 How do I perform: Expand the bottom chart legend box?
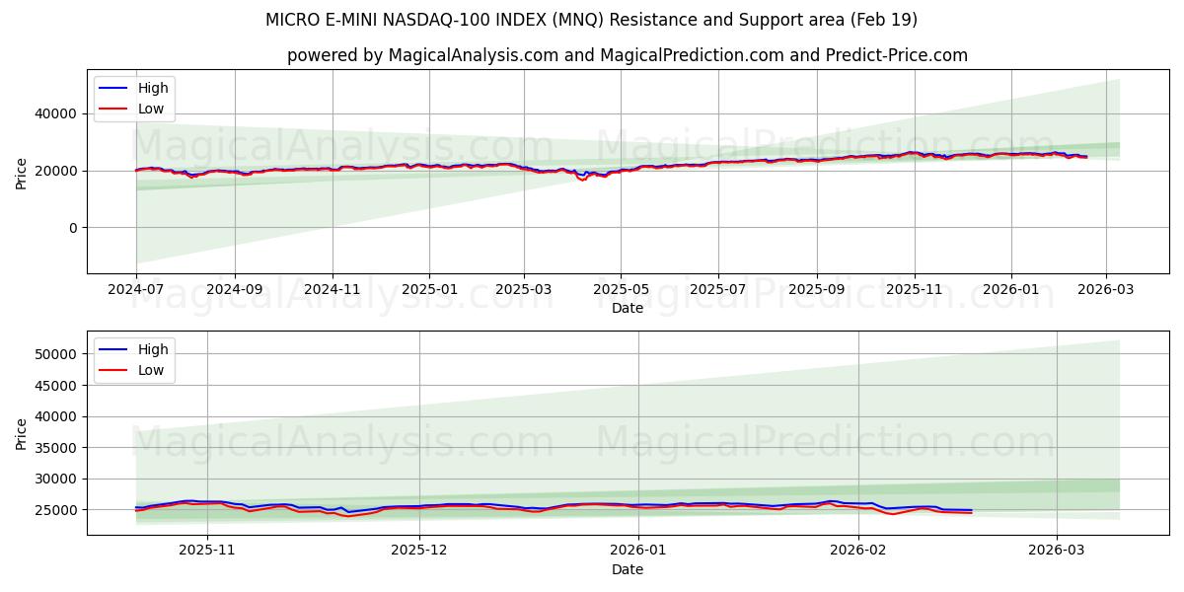click(x=132, y=358)
